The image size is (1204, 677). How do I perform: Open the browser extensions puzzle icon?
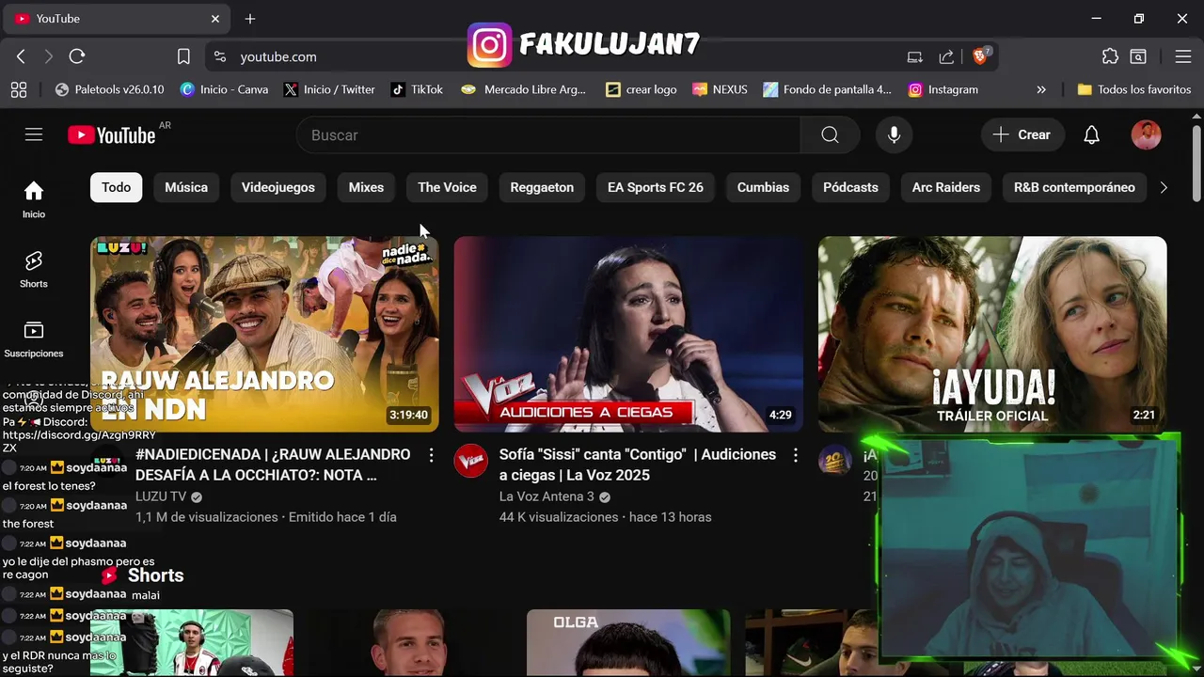[x=1110, y=56]
